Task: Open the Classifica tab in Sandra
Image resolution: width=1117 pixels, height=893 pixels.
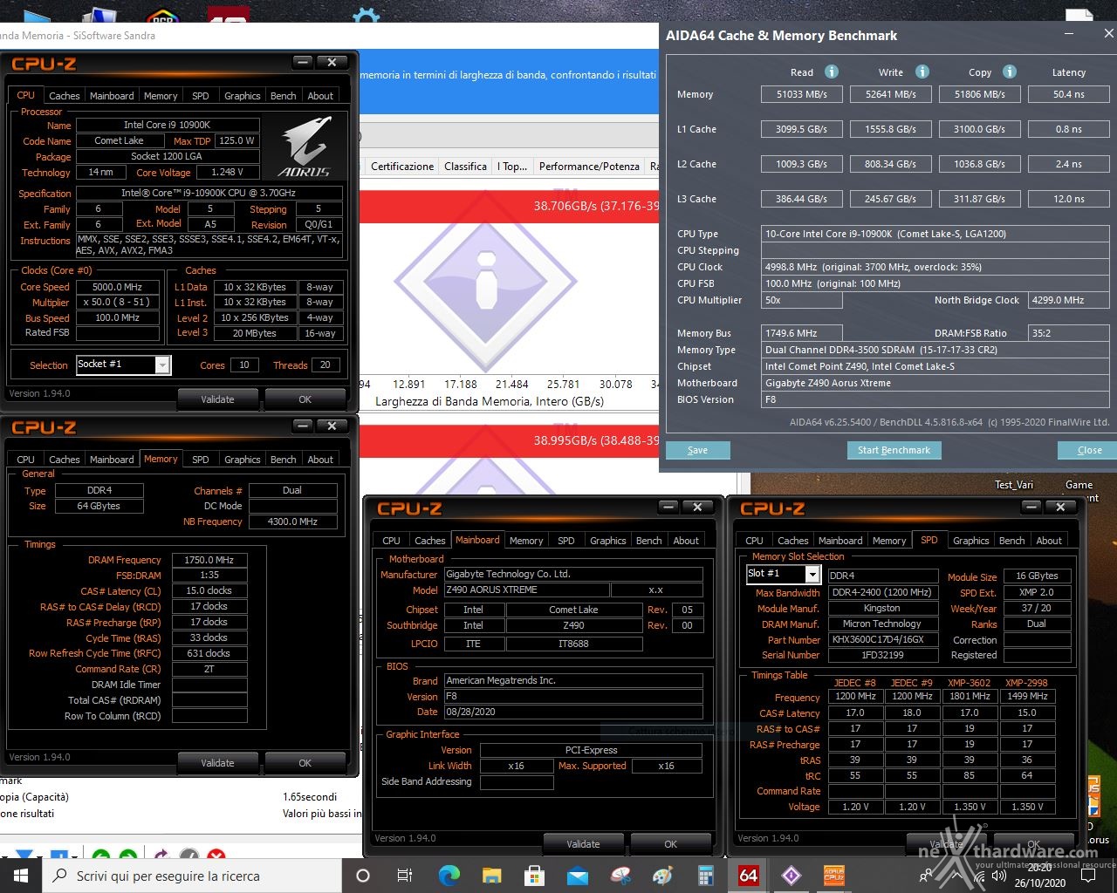Action: click(x=465, y=166)
